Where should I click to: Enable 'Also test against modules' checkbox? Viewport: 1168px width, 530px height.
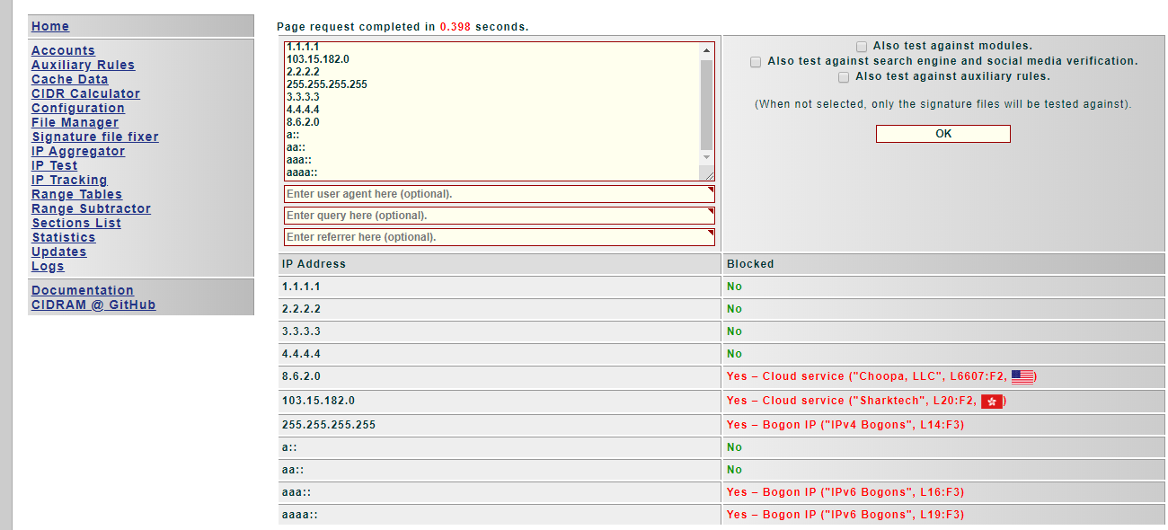tap(862, 46)
